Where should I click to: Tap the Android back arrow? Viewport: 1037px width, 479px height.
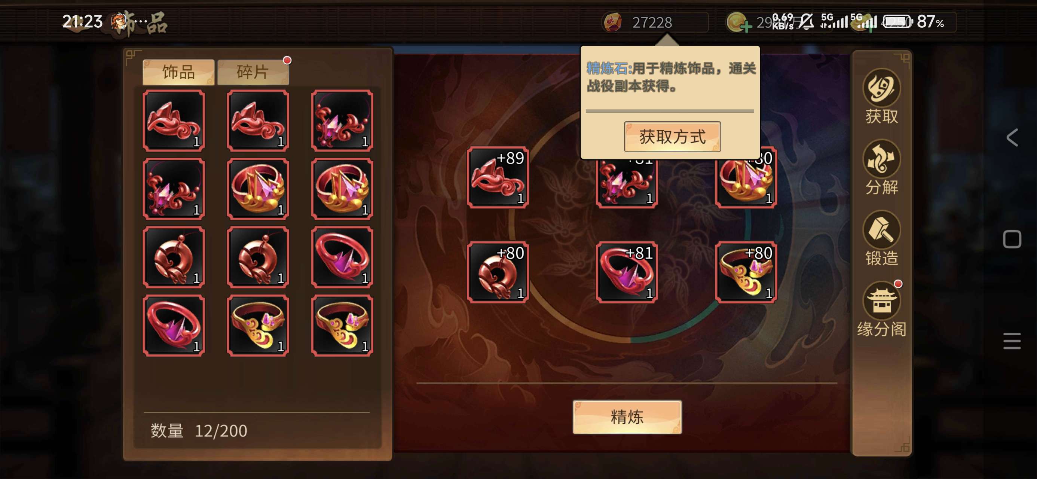point(1012,138)
